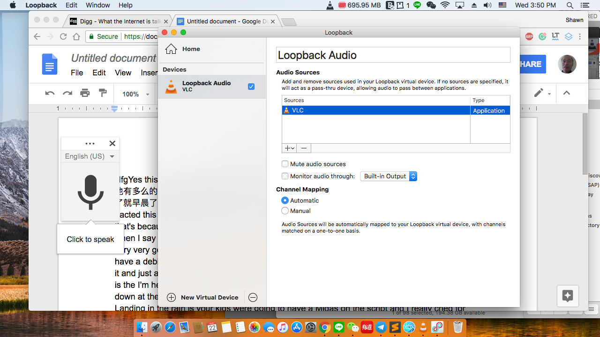Enable Mute audio sources checkbox
The width and height of the screenshot is (600, 337).
(285, 164)
